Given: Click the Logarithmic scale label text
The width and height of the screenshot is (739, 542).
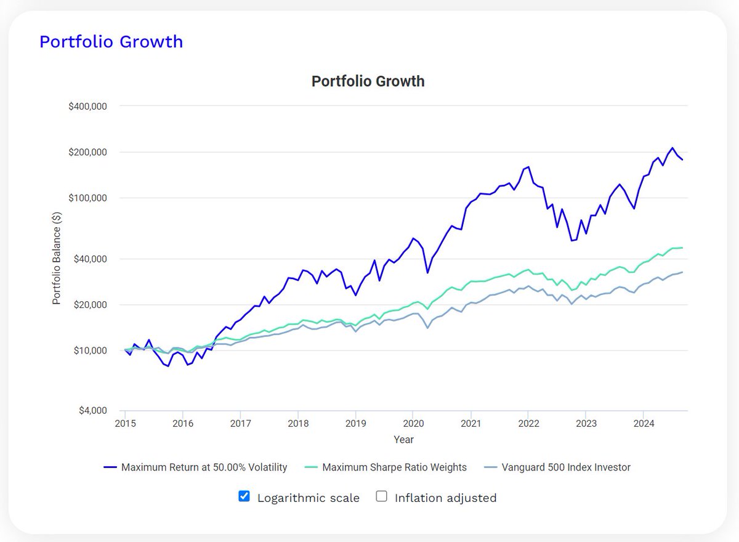Looking at the screenshot, I should point(308,498).
